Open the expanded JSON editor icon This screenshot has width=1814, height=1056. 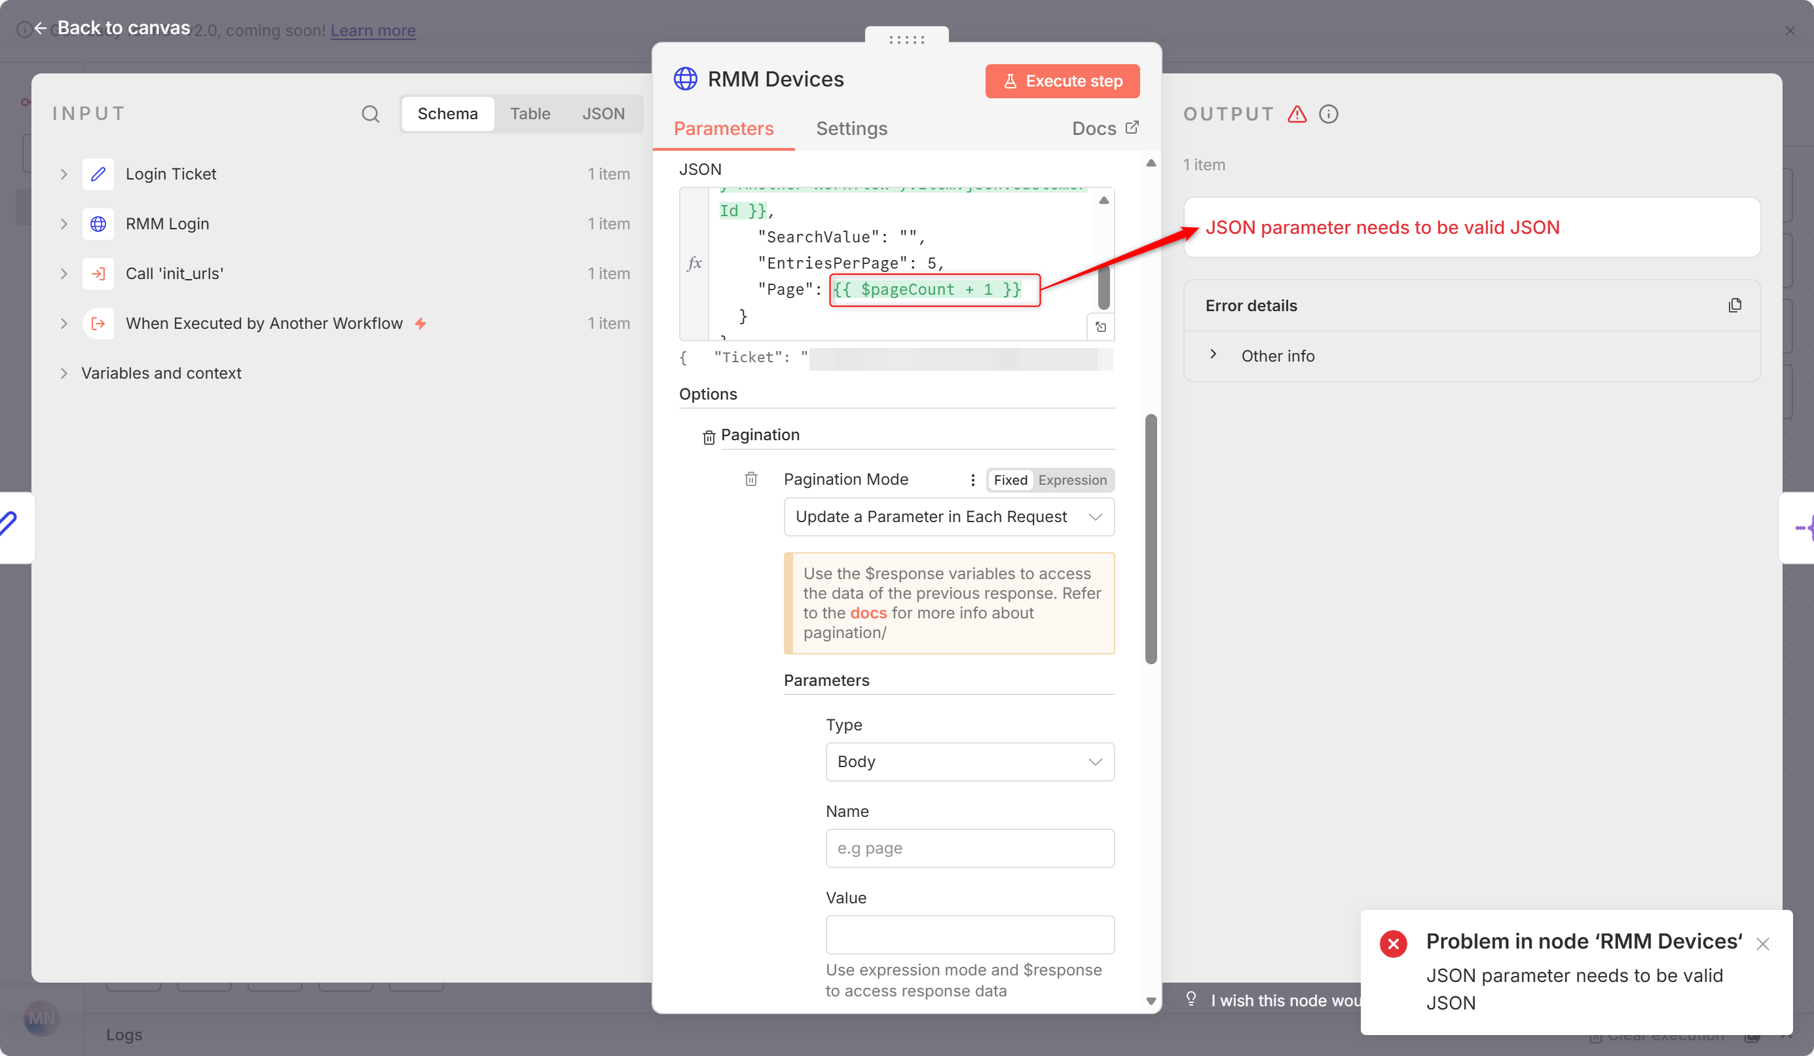pos(1100,327)
